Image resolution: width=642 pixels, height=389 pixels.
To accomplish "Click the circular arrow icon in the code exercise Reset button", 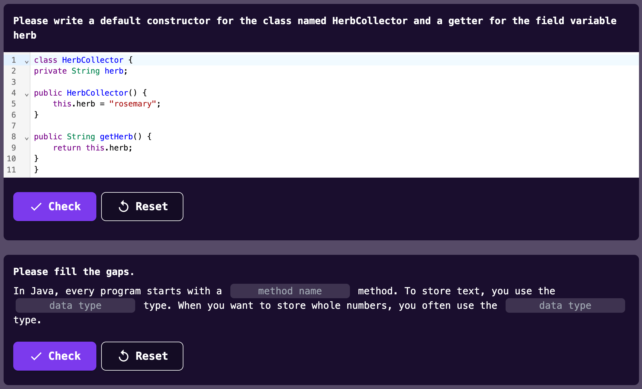I will click(123, 207).
